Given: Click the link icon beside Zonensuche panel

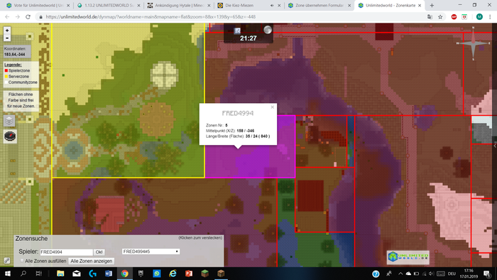Looking at the screenshot, I should pyautogui.click(x=6, y=261).
